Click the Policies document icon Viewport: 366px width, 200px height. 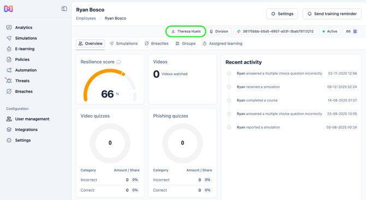point(9,59)
